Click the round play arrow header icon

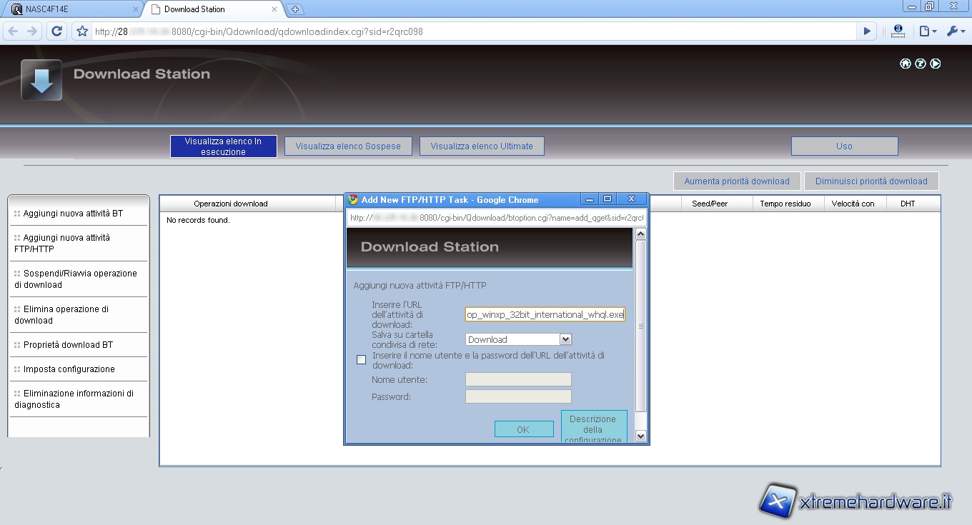click(x=936, y=64)
